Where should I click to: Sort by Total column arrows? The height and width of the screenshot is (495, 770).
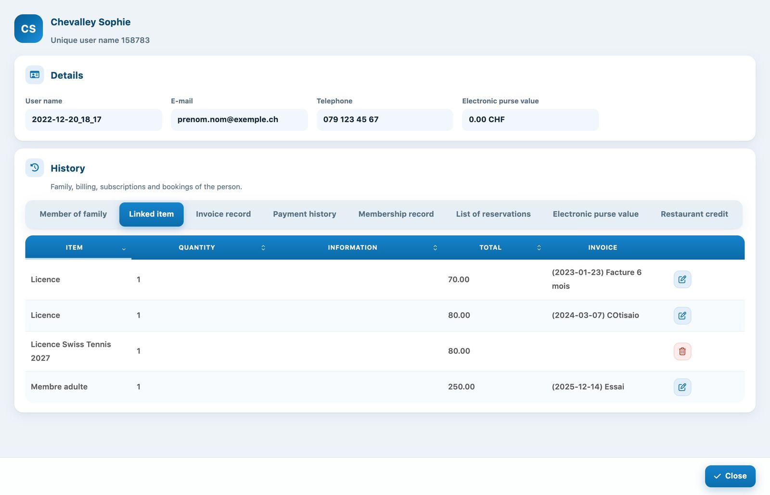pyautogui.click(x=539, y=248)
